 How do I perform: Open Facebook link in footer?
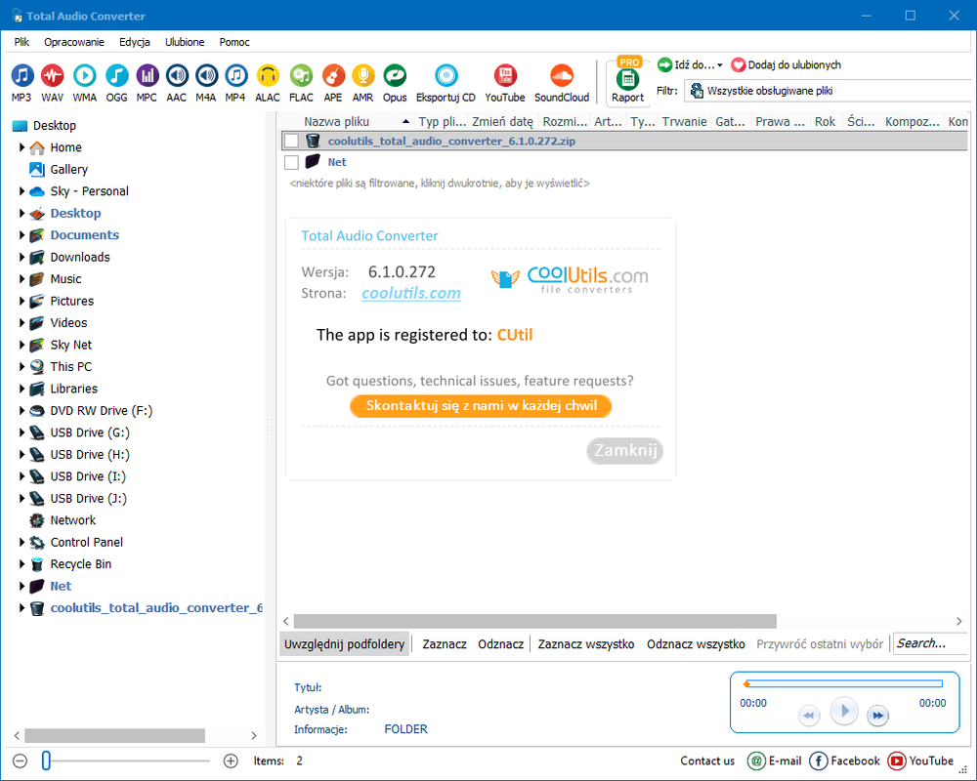point(844,760)
